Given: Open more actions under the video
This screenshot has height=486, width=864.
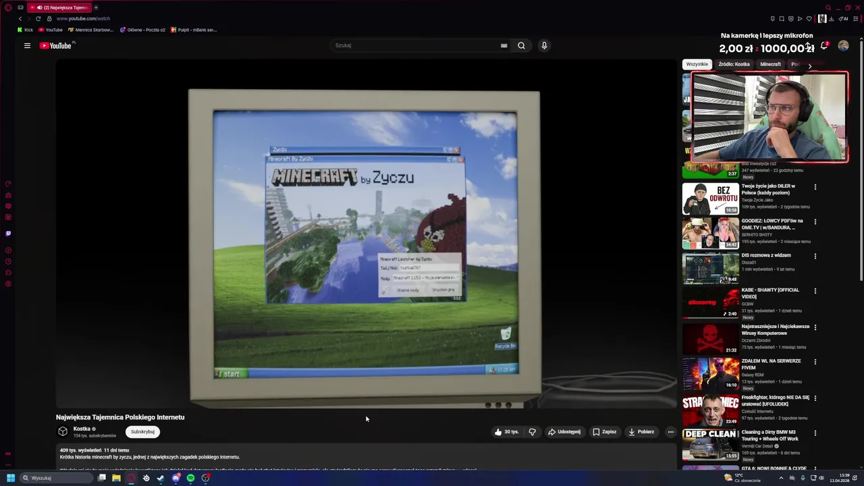Looking at the screenshot, I should [x=670, y=432].
